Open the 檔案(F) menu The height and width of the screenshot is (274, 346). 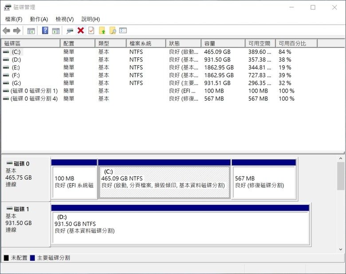14,19
